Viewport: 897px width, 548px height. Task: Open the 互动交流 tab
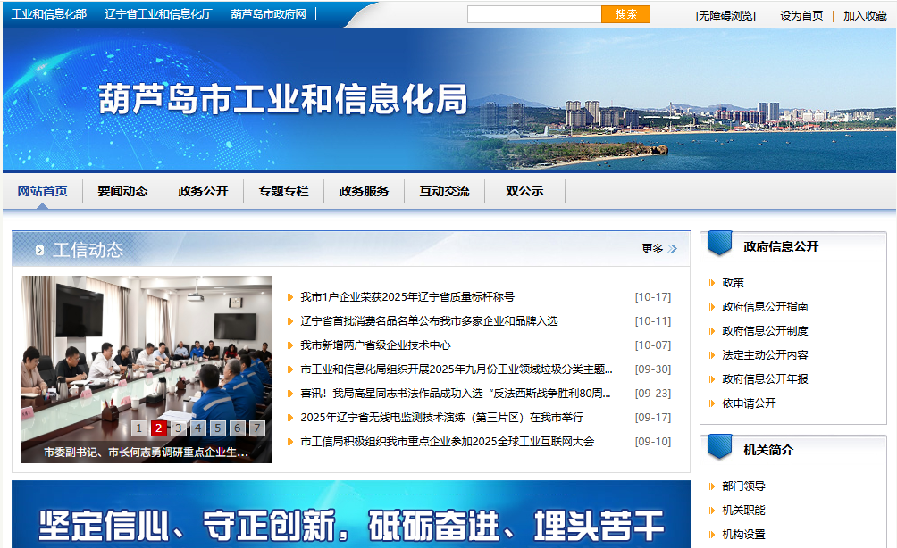point(444,191)
